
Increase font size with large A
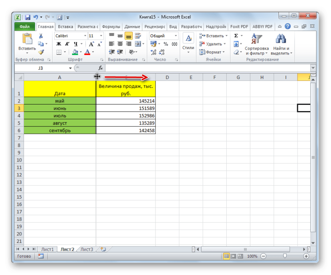pos(91,44)
